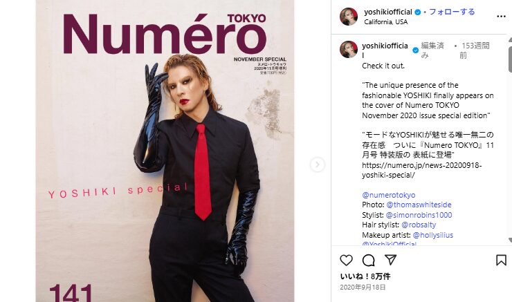The image size is (512, 302).
Task: Open the @numerotokyo mention
Action: 389,195
